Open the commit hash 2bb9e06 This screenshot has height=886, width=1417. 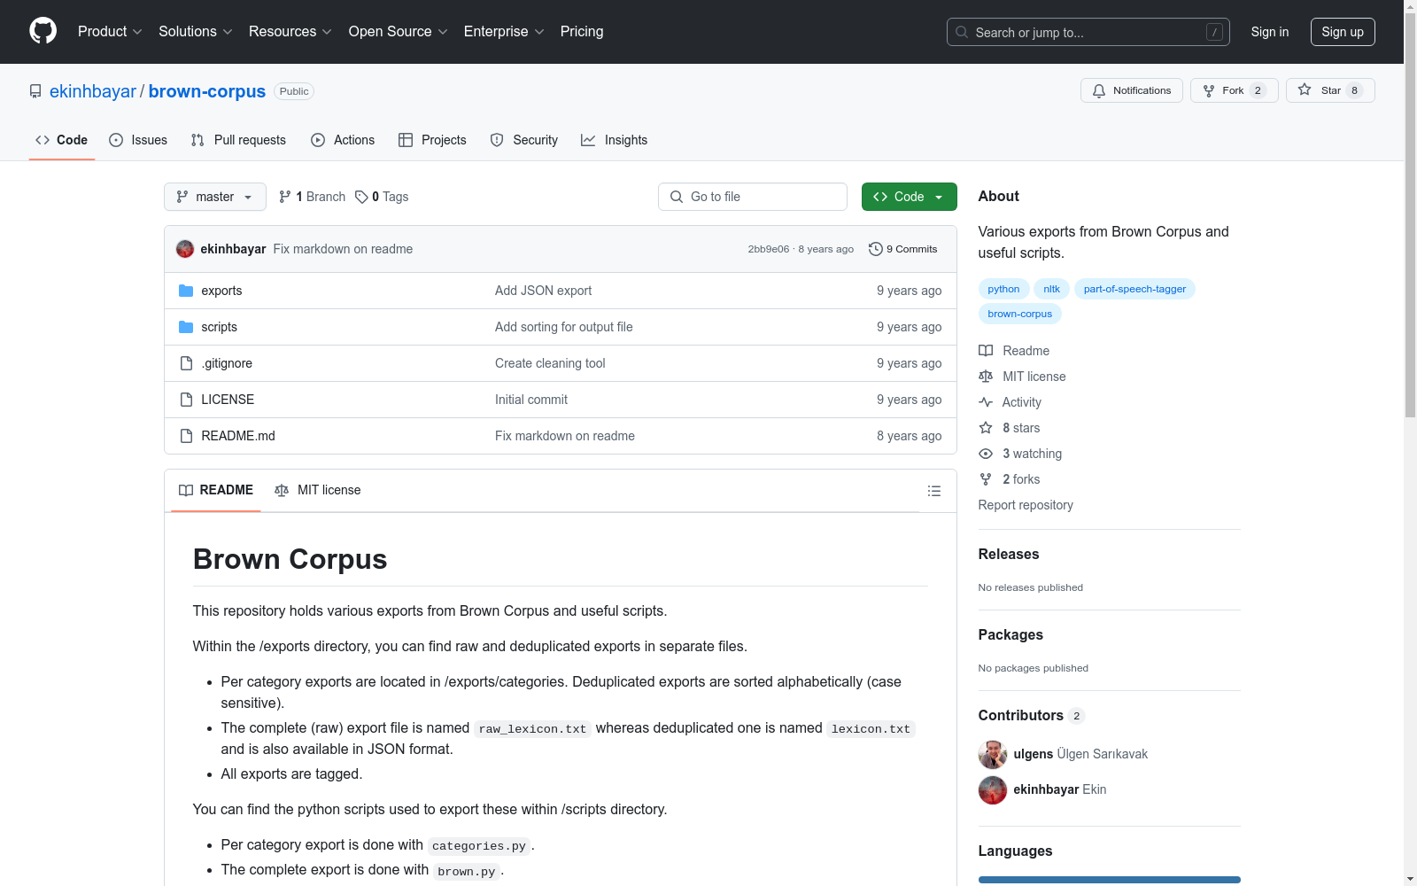(x=769, y=249)
